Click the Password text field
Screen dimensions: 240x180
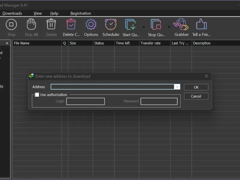tap(159, 101)
